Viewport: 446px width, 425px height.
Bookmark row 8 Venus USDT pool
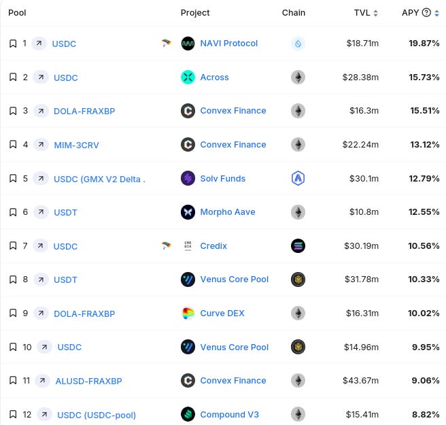coord(13,279)
